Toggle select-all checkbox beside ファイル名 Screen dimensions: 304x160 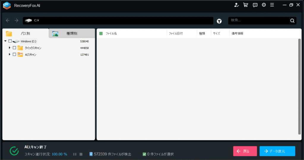(x=101, y=34)
